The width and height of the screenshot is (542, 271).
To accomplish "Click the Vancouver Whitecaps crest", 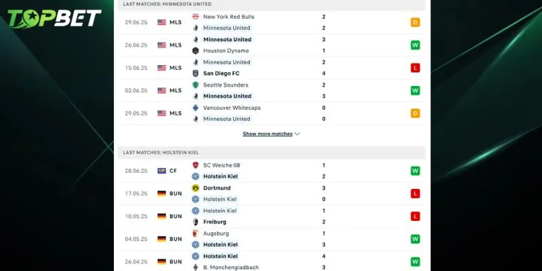I will 196,108.
